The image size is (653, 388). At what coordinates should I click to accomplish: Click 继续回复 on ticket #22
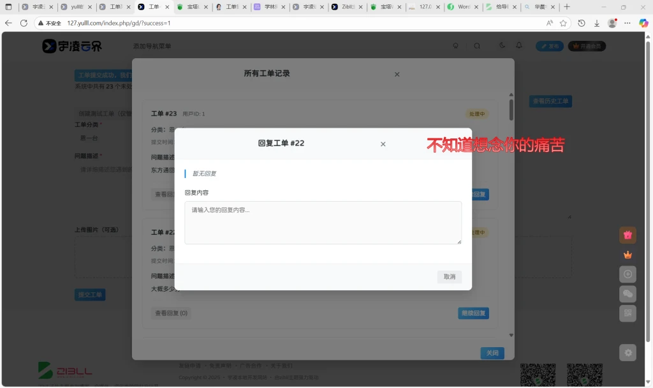click(473, 313)
